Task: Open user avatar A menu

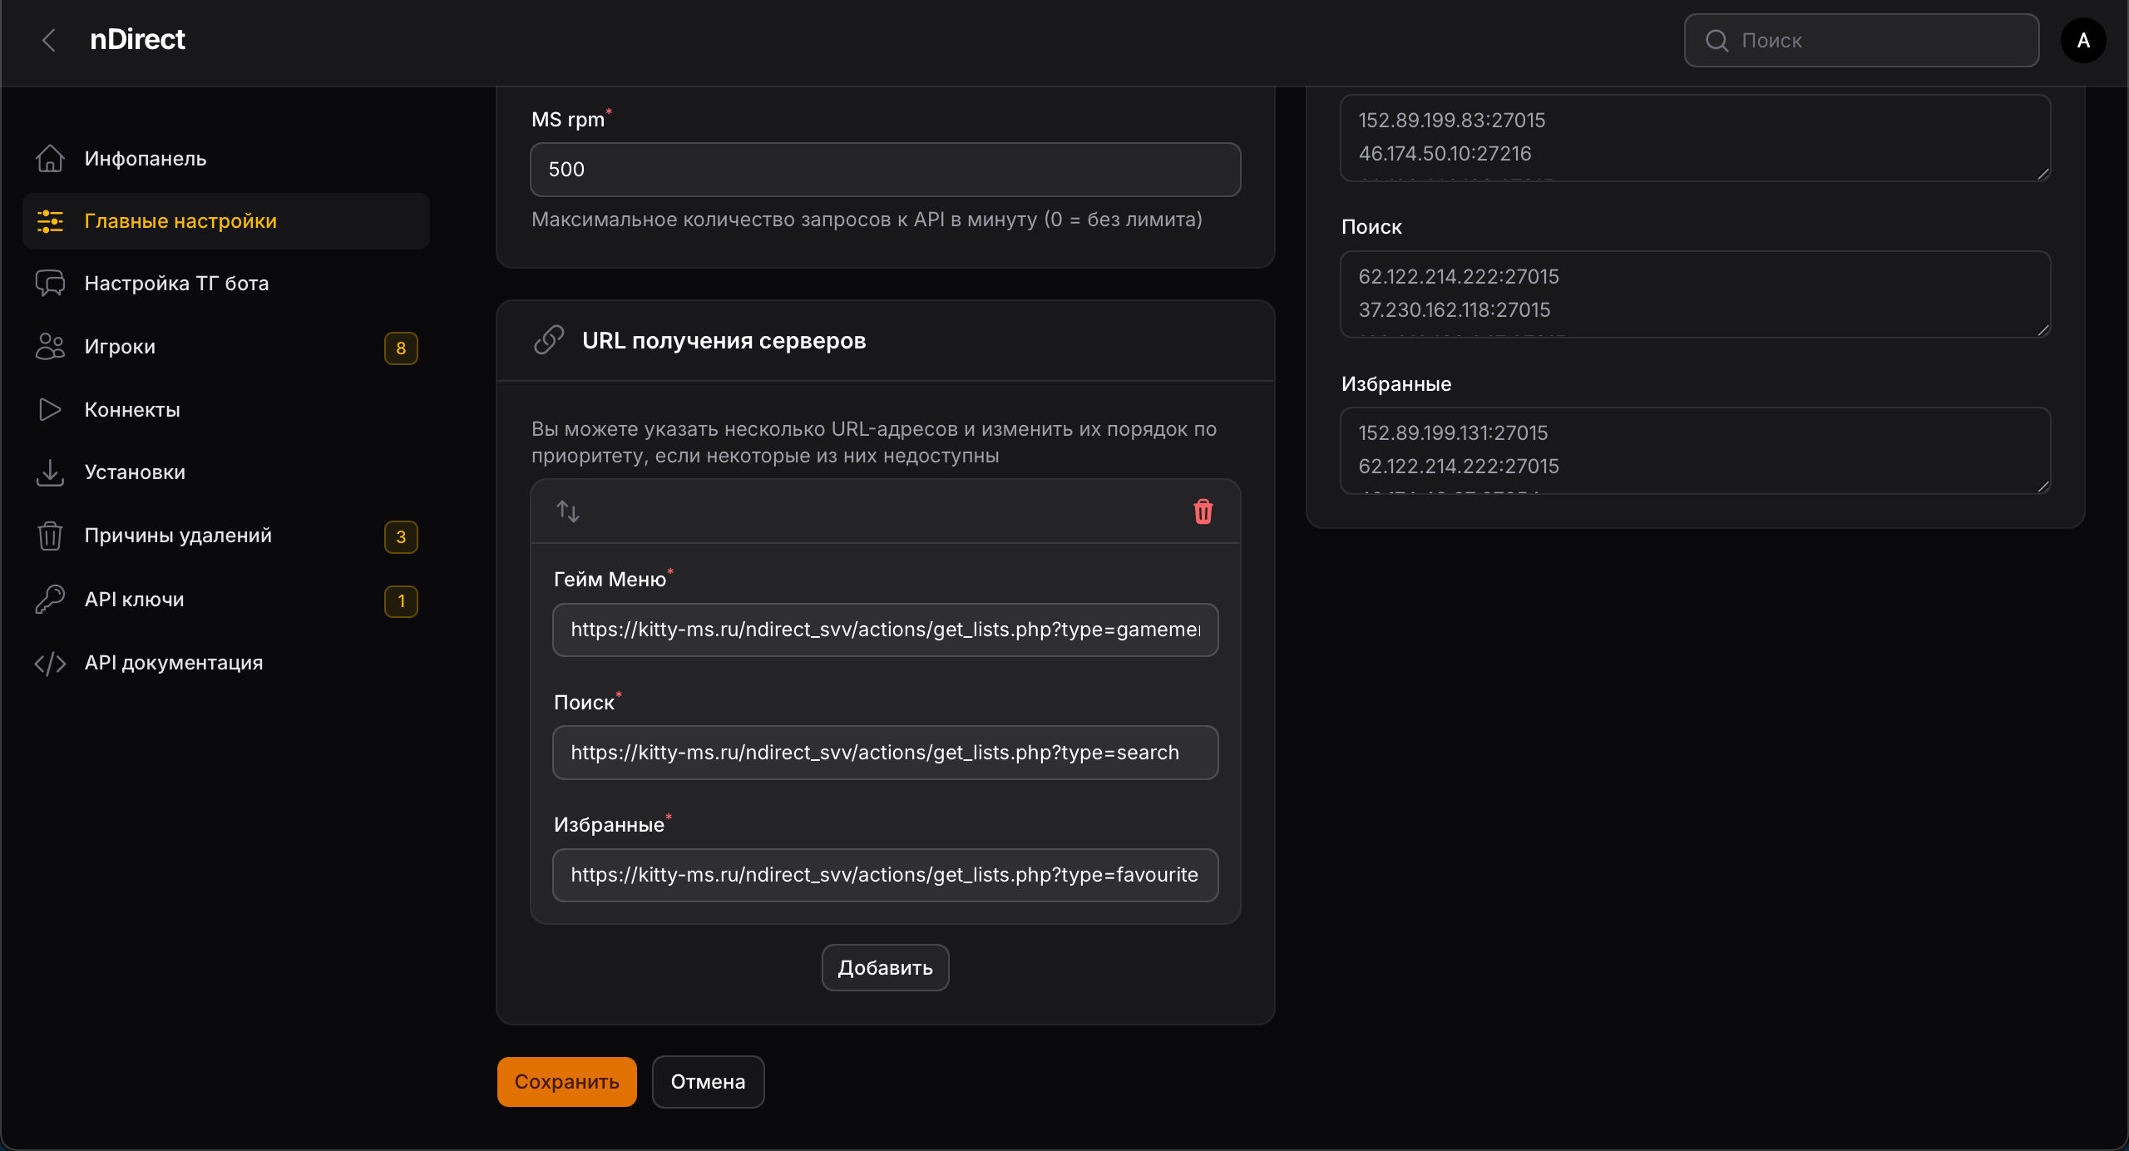Action: point(2082,40)
